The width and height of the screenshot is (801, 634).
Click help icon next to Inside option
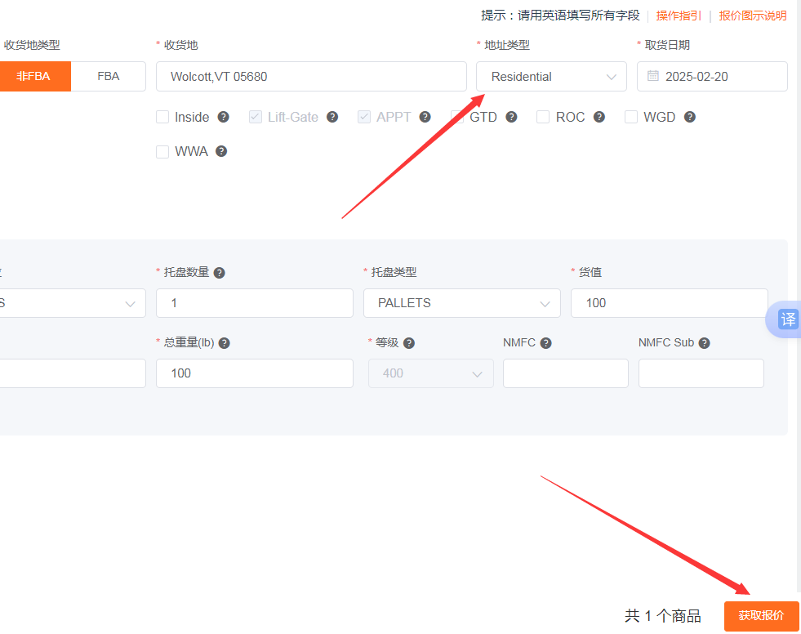pos(223,117)
